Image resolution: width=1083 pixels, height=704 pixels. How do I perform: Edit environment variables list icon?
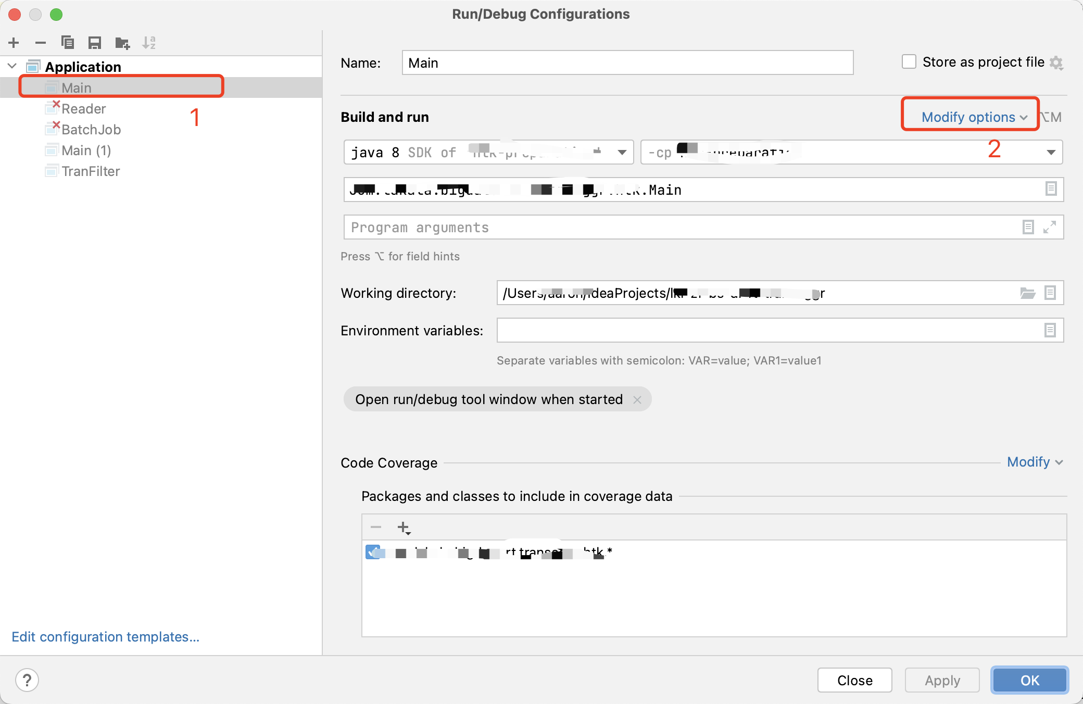tap(1050, 330)
